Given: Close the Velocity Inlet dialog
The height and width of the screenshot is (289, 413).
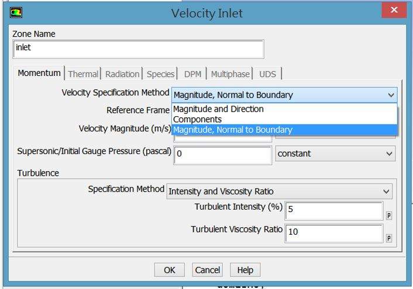Looking at the screenshot, I should click(394, 11).
